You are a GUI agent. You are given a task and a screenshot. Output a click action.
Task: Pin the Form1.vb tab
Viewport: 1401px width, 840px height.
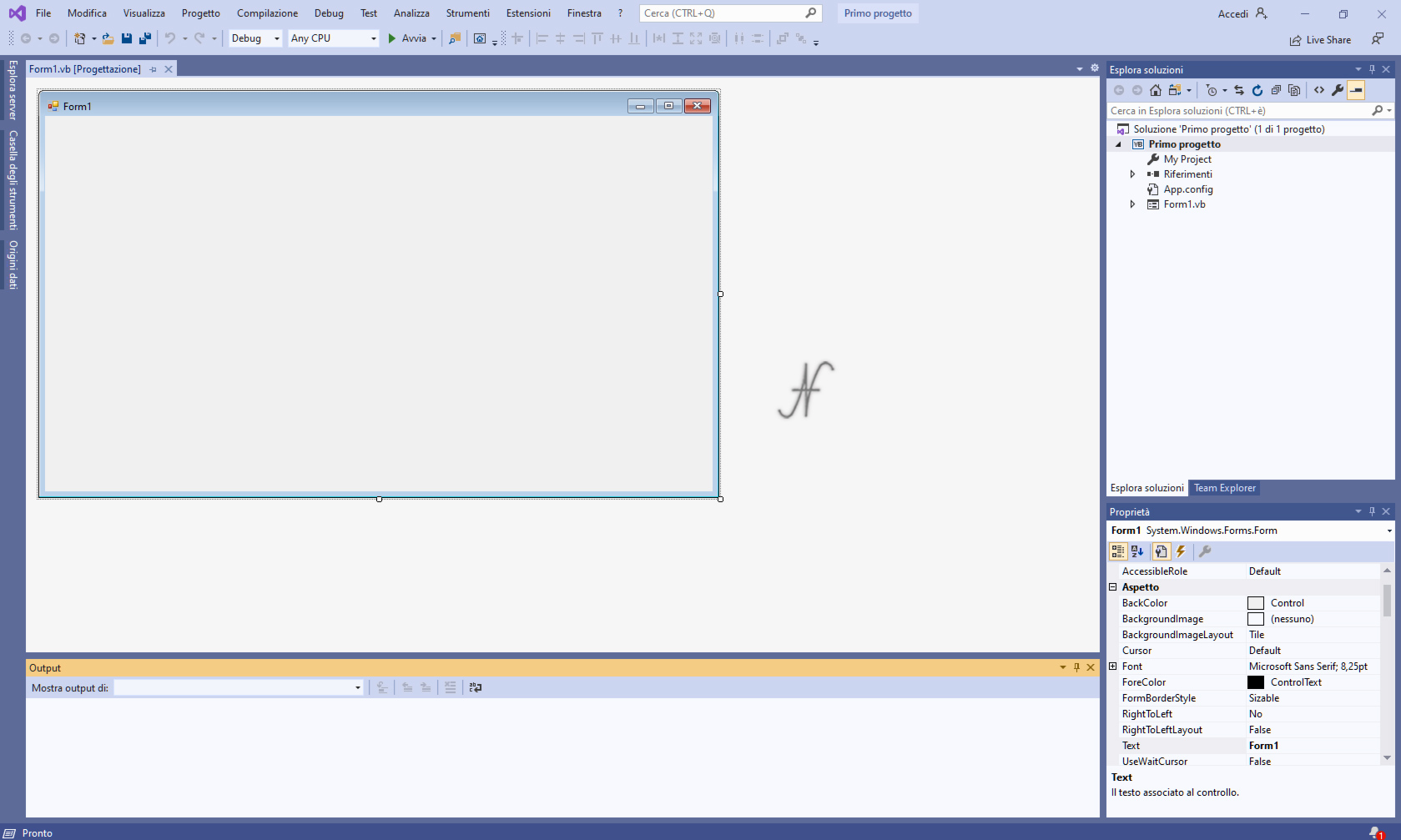tap(154, 69)
